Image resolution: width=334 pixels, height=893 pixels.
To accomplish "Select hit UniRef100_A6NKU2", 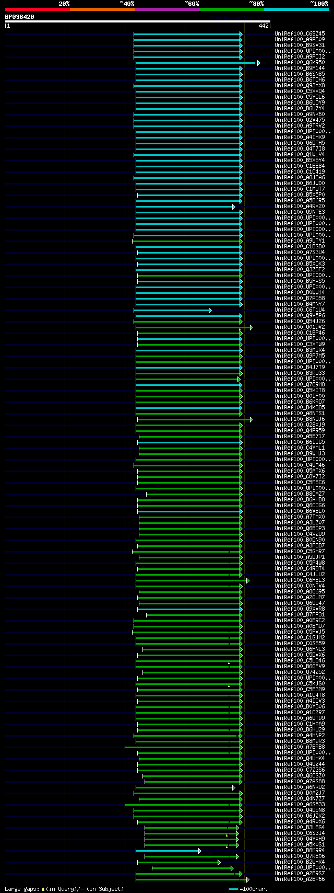I will [x=300, y=787].
